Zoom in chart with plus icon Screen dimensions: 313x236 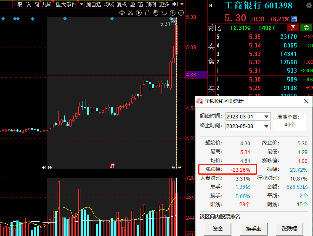point(172,13)
